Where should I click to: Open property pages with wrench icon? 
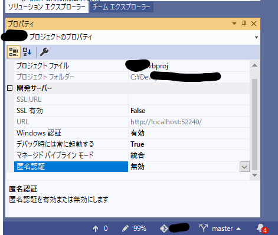[x=44, y=52]
